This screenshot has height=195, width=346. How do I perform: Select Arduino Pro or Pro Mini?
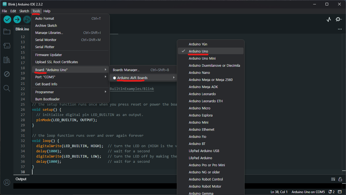point(211,165)
